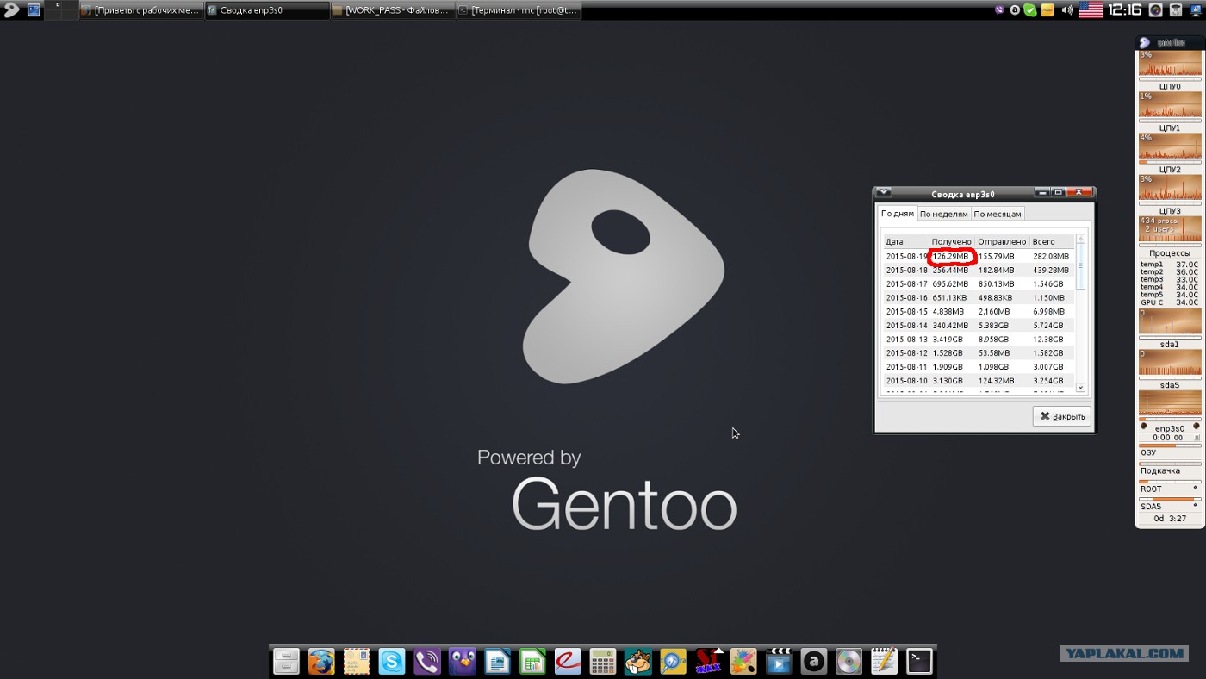The height and width of the screenshot is (679, 1206).
Task: Open the window menu arrow of Сводка enp3s0
Action: 883,193
